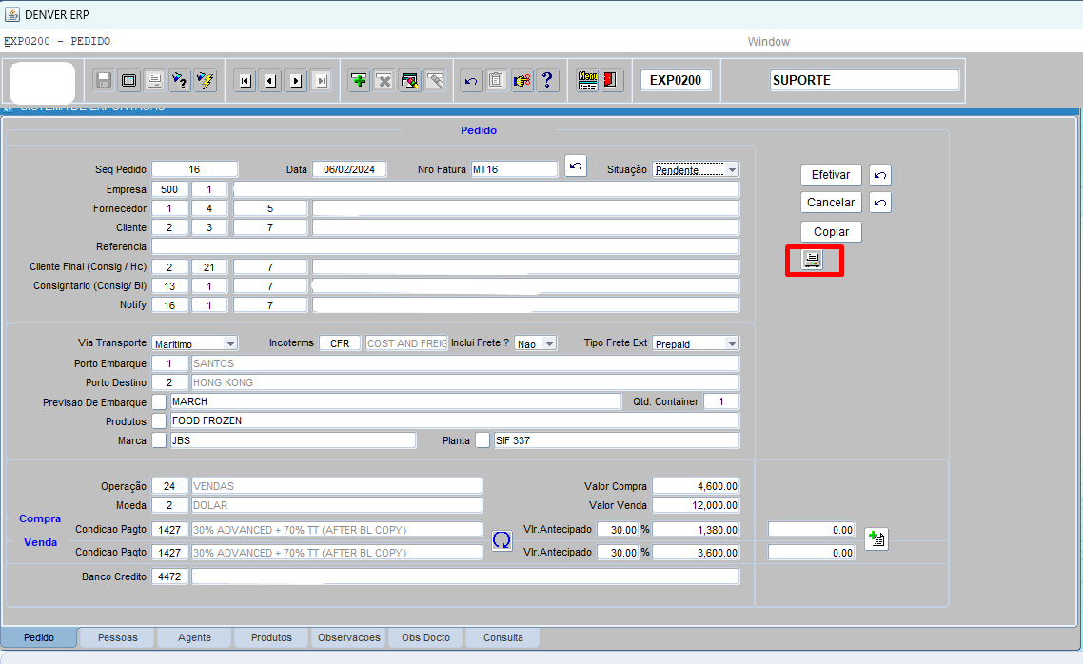
Task: Click the toolbar undo arrow icon
Action: (471, 81)
